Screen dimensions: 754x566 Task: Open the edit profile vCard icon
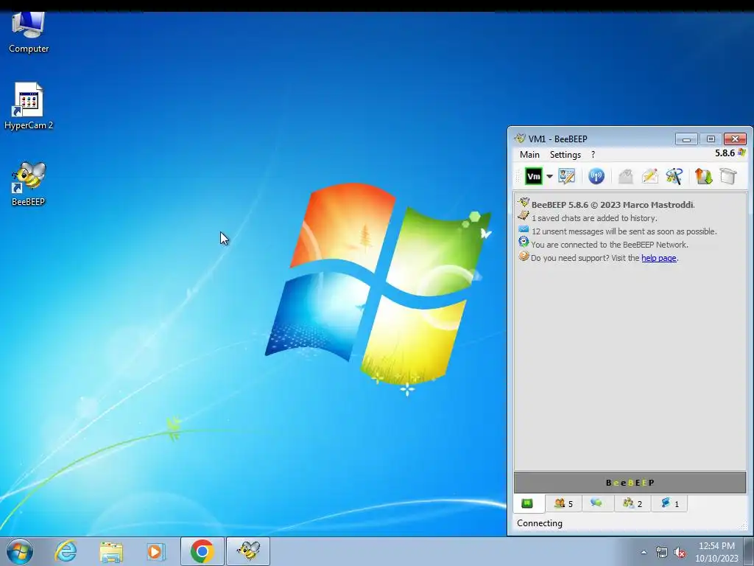coord(567,176)
